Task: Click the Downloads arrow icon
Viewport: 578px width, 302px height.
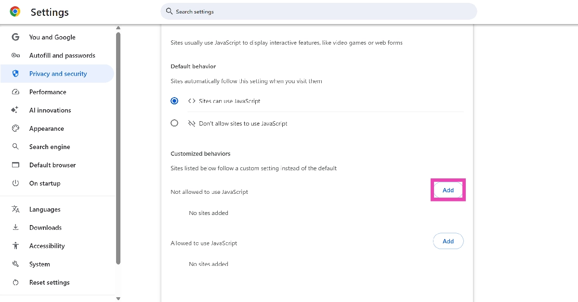Action: pos(15,227)
